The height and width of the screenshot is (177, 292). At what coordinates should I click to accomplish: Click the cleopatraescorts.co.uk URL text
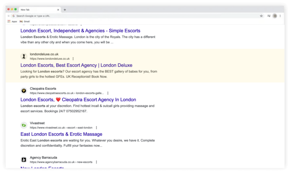pos(67,93)
